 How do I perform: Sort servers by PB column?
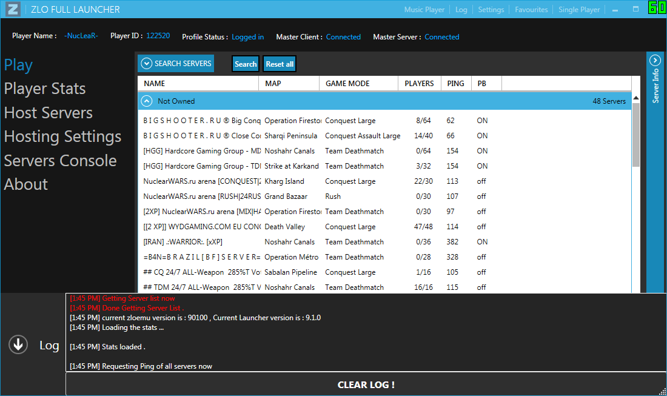point(487,83)
